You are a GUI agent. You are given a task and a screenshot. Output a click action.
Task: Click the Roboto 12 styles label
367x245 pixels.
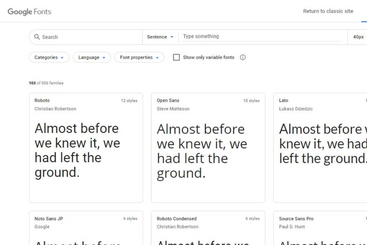(129, 100)
